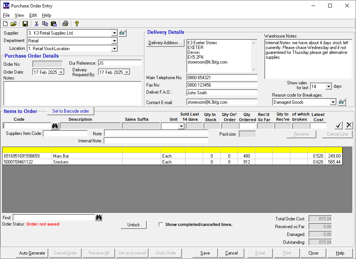Viewport: 356px width, 259px height.
Task: Click the glasses icon beside Supplier field
Action: tap(123, 33)
